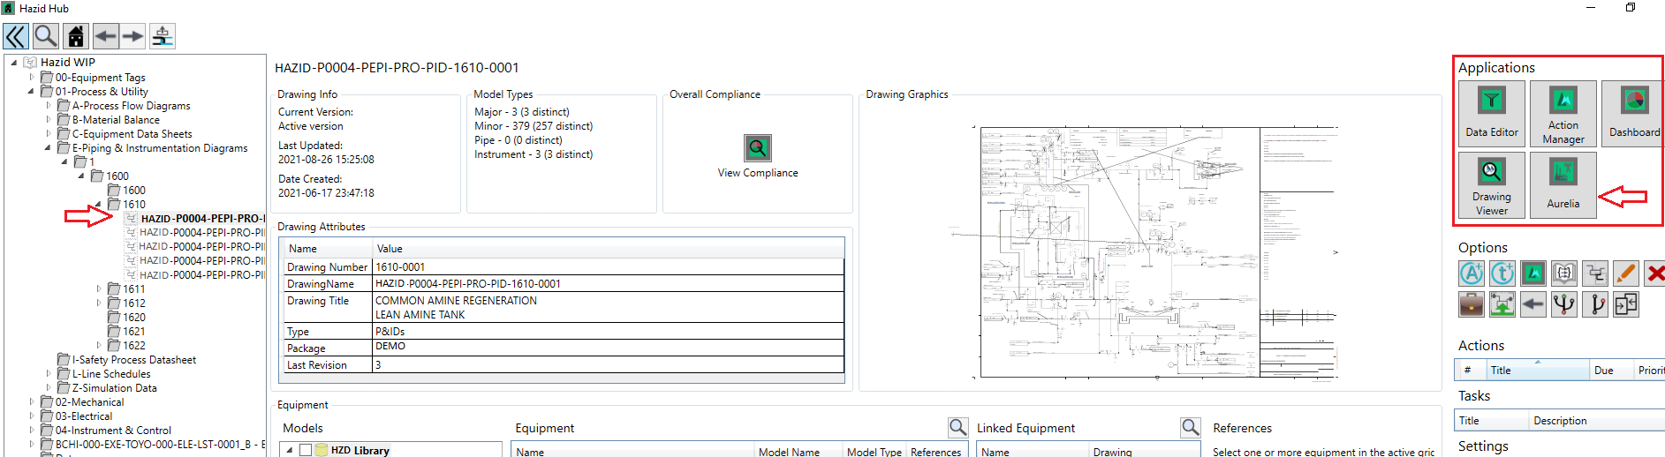Click the briefcase icon under Options
This screenshot has width=1665, height=457.
pyautogui.click(x=1471, y=305)
